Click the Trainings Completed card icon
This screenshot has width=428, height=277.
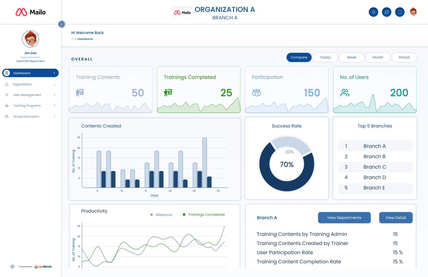pos(168,92)
